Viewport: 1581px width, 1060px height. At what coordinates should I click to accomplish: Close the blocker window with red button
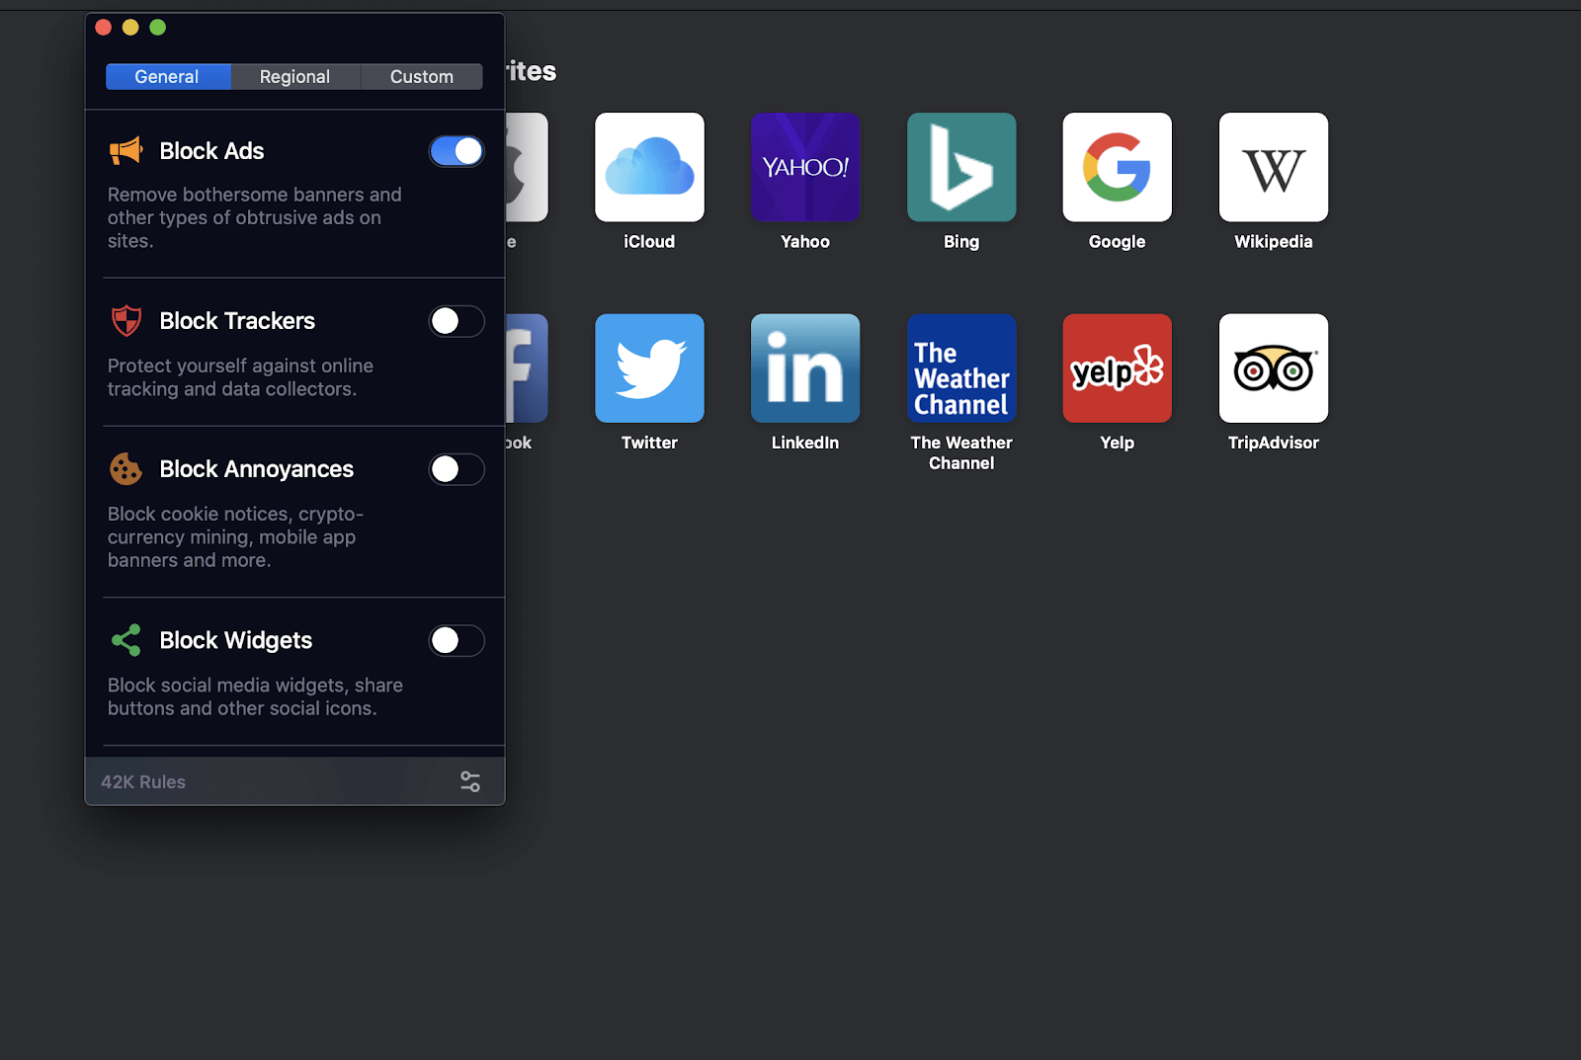coord(103,27)
